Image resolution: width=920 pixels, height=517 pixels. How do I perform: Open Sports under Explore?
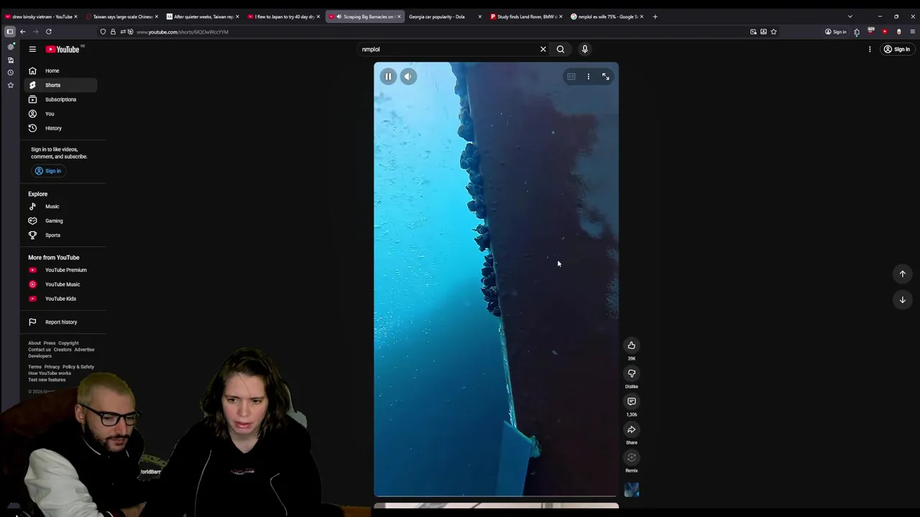click(x=60, y=235)
